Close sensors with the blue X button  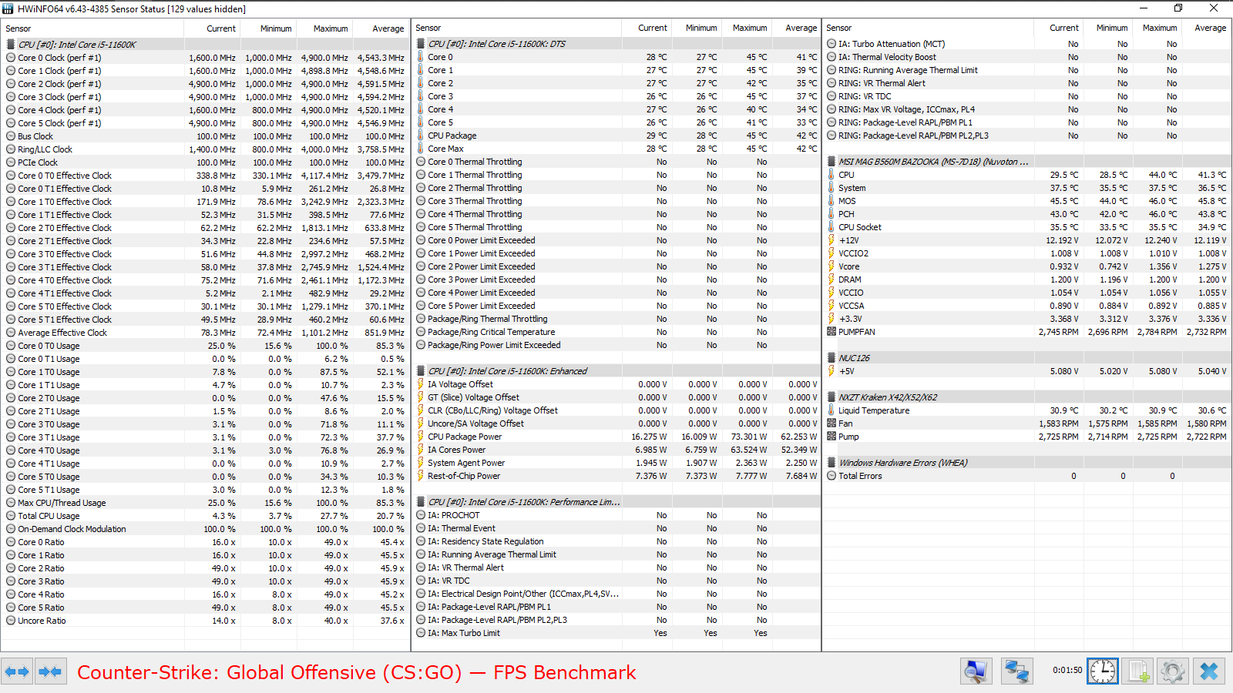pos(1208,671)
